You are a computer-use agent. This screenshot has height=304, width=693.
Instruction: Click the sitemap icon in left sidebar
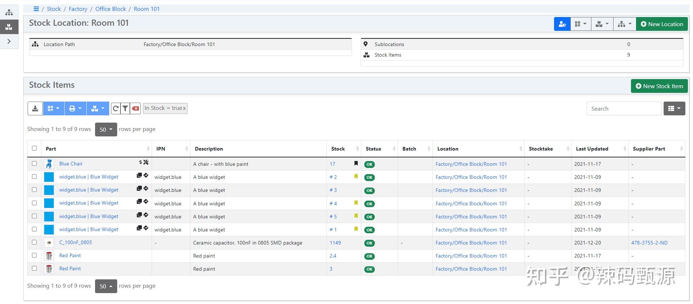(x=9, y=13)
